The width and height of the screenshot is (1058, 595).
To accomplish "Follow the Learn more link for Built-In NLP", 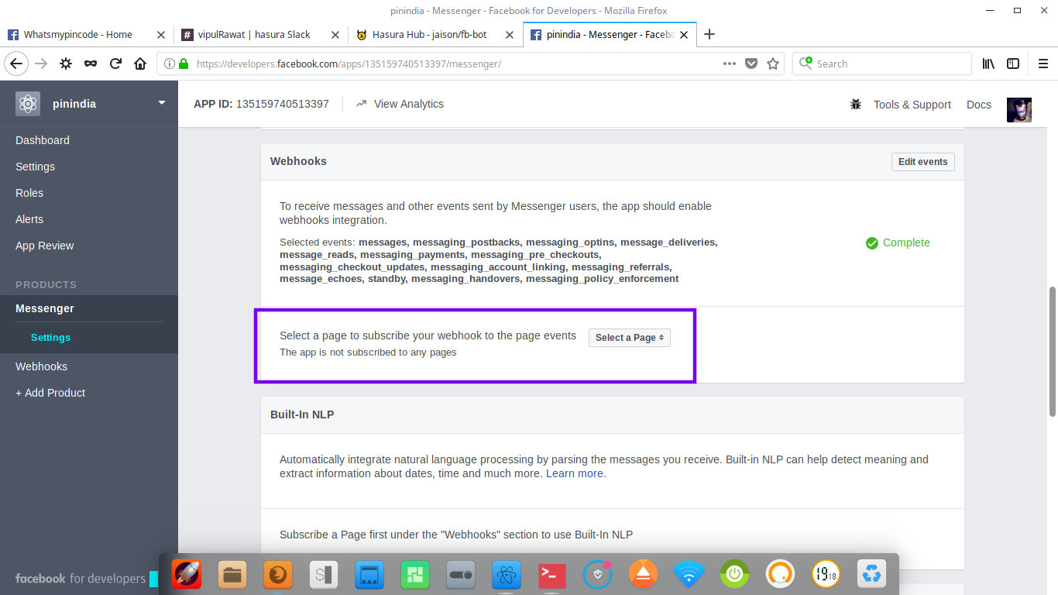I will pos(575,473).
